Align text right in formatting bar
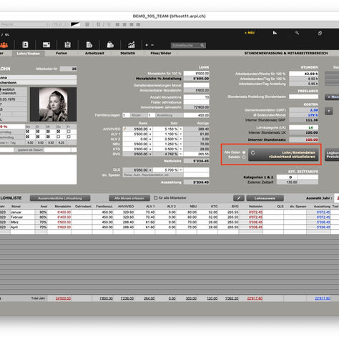The width and height of the screenshot is (339, 339). click(x=132, y=24)
